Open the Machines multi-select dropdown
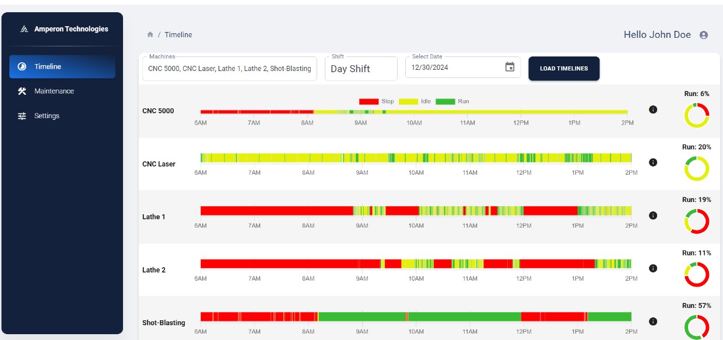723x340 pixels. click(x=230, y=69)
